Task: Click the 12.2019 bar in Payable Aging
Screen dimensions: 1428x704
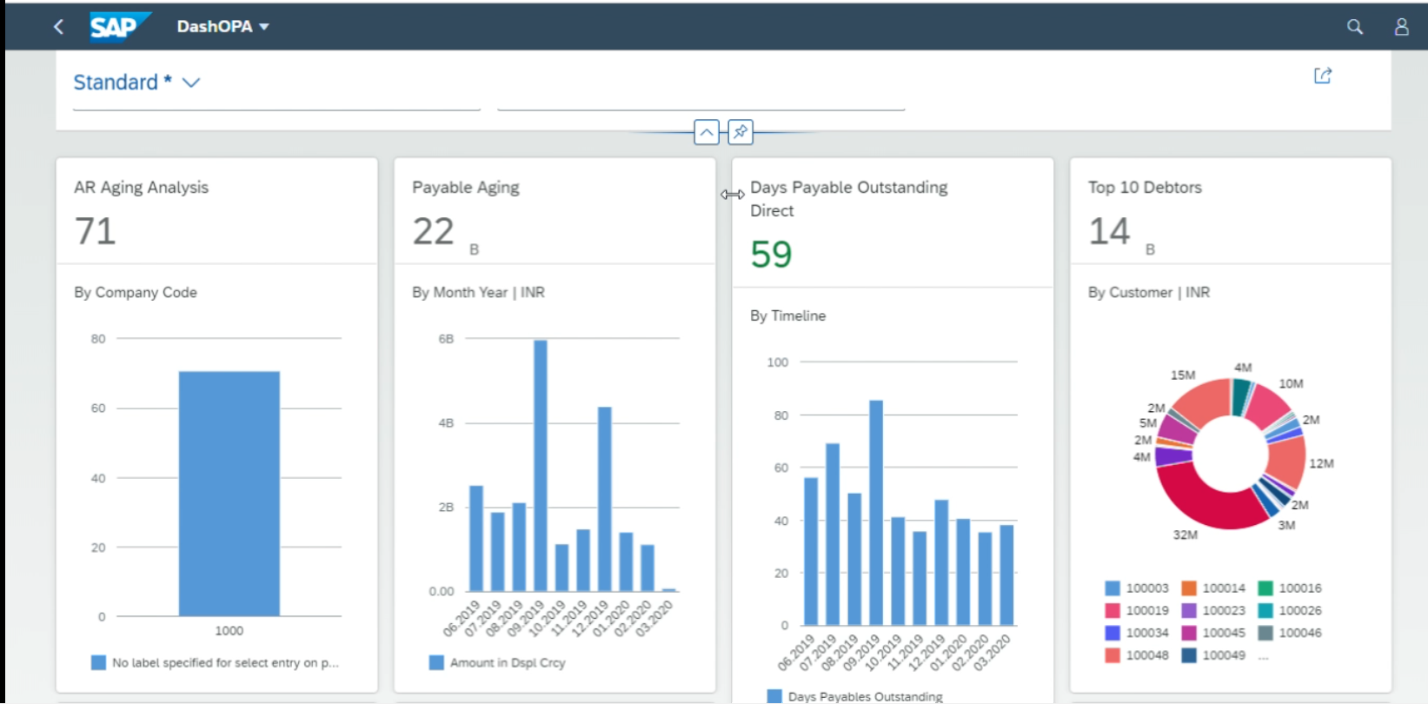Action: pyautogui.click(x=605, y=499)
